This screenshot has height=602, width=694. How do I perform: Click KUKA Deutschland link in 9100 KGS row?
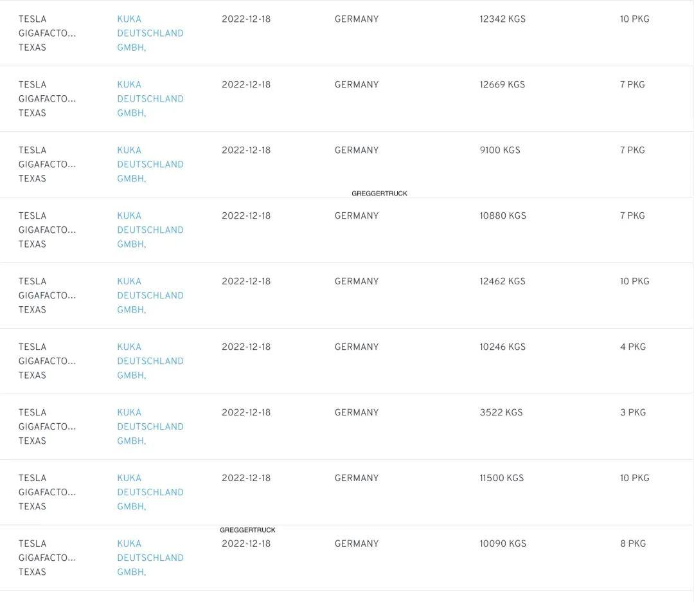150,165
